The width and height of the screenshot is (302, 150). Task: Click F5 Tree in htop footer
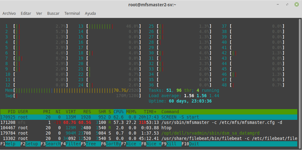91,144
